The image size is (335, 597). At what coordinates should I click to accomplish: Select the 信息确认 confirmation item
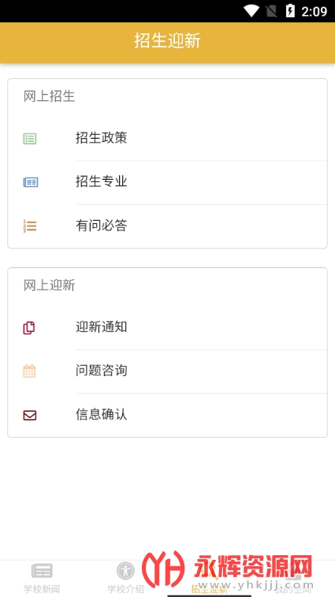point(167,415)
